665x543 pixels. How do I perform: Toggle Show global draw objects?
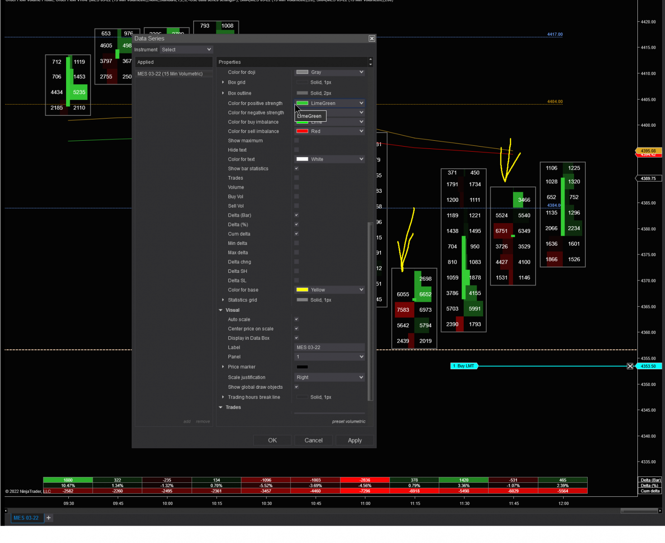[297, 387]
